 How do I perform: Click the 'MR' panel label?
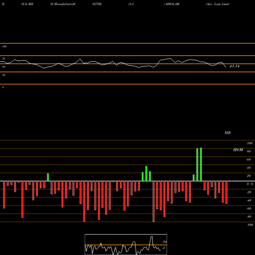click(227, 133)
